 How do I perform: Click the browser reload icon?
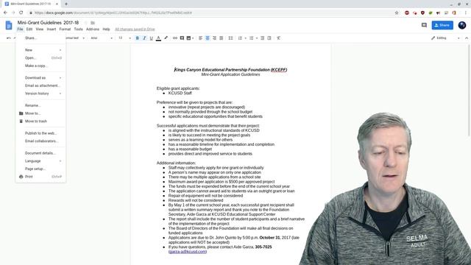[21, 13]
